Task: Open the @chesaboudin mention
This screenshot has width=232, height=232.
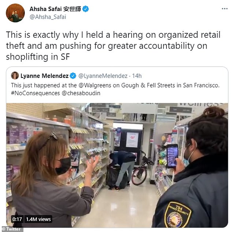Action: pos(81,93)
